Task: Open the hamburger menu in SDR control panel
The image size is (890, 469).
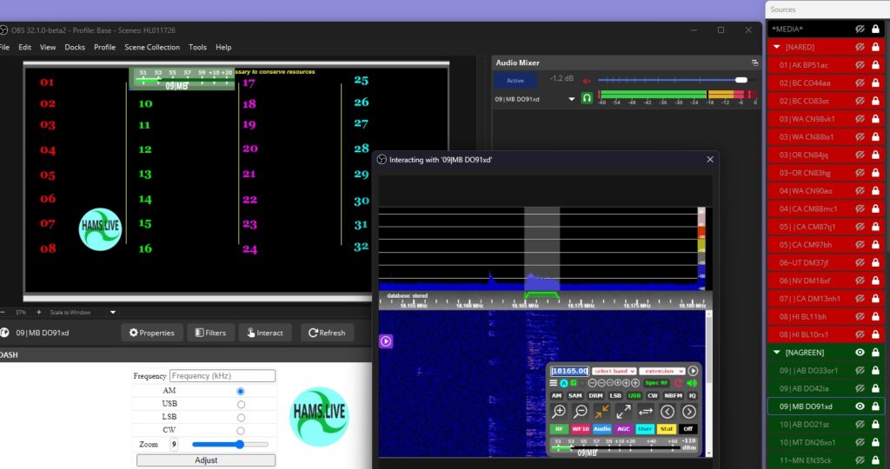Action: click(554, 383)
